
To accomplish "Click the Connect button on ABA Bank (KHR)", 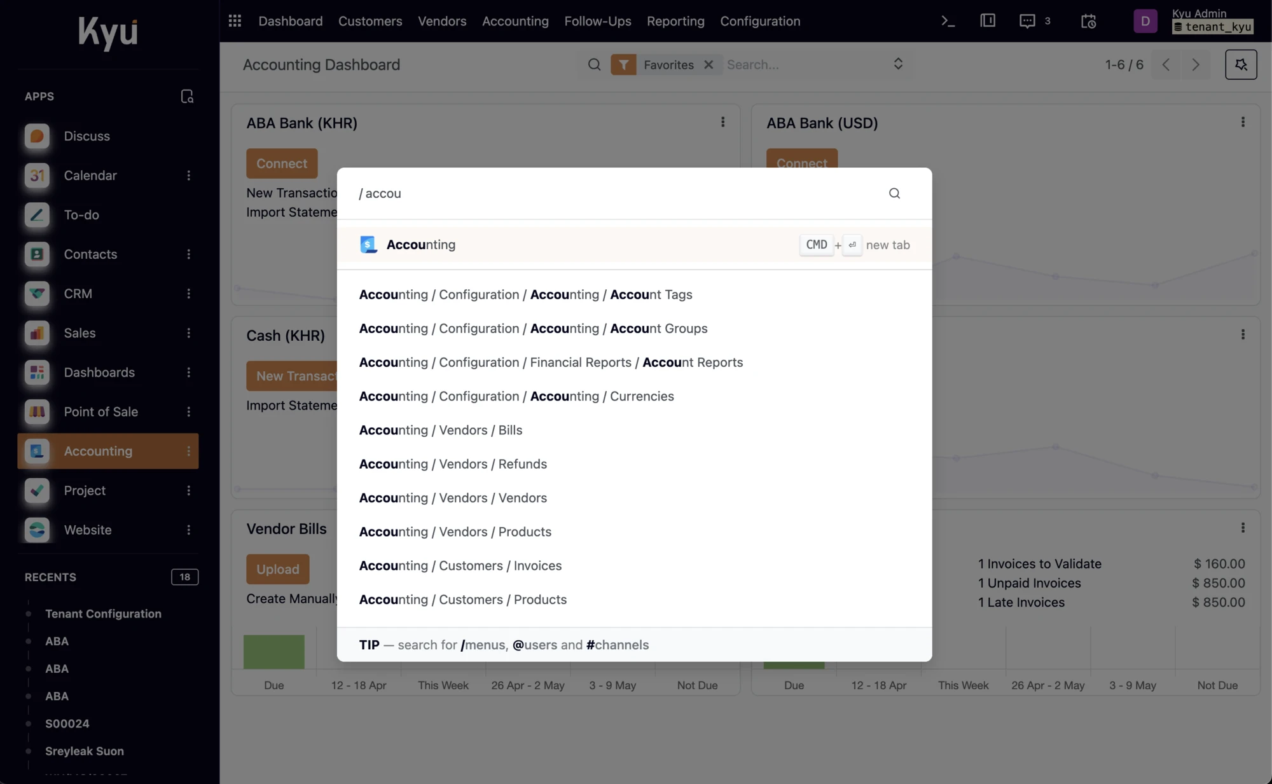I will pyautogui.click(x=282, y=163).
